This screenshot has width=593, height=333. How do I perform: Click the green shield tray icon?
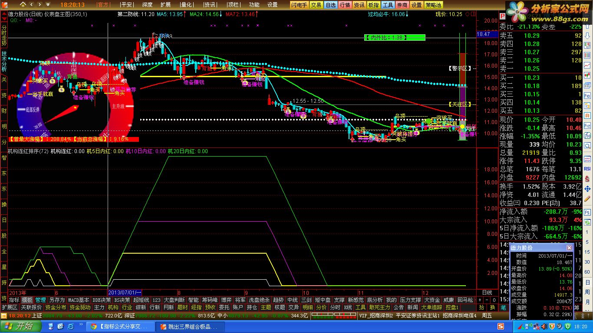568,326
